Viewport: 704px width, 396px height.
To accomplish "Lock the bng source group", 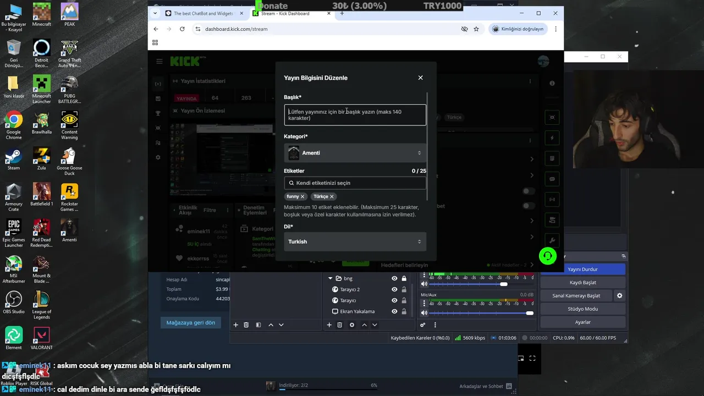I will (404, 278).
